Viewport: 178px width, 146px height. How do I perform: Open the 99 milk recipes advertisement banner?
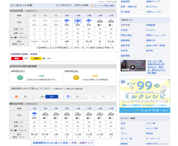(x=145, y=96)
